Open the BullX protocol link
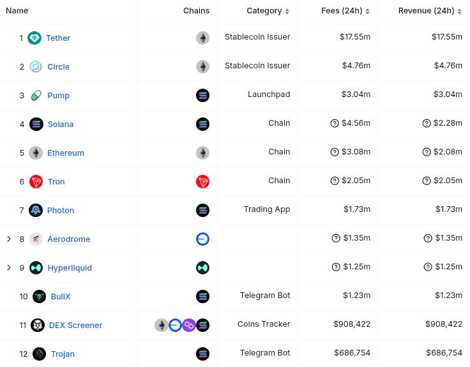Image resolution: width=470 pixels, height=367 pixels. (x=61, y=297)
